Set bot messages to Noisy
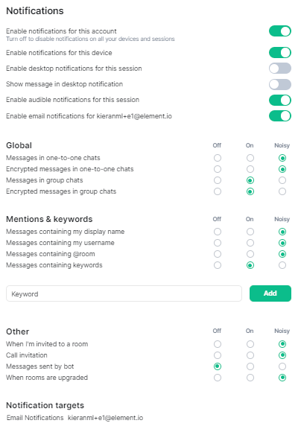Image resolution: width=301 pixels, height=432 pixels. coord(282,366)
